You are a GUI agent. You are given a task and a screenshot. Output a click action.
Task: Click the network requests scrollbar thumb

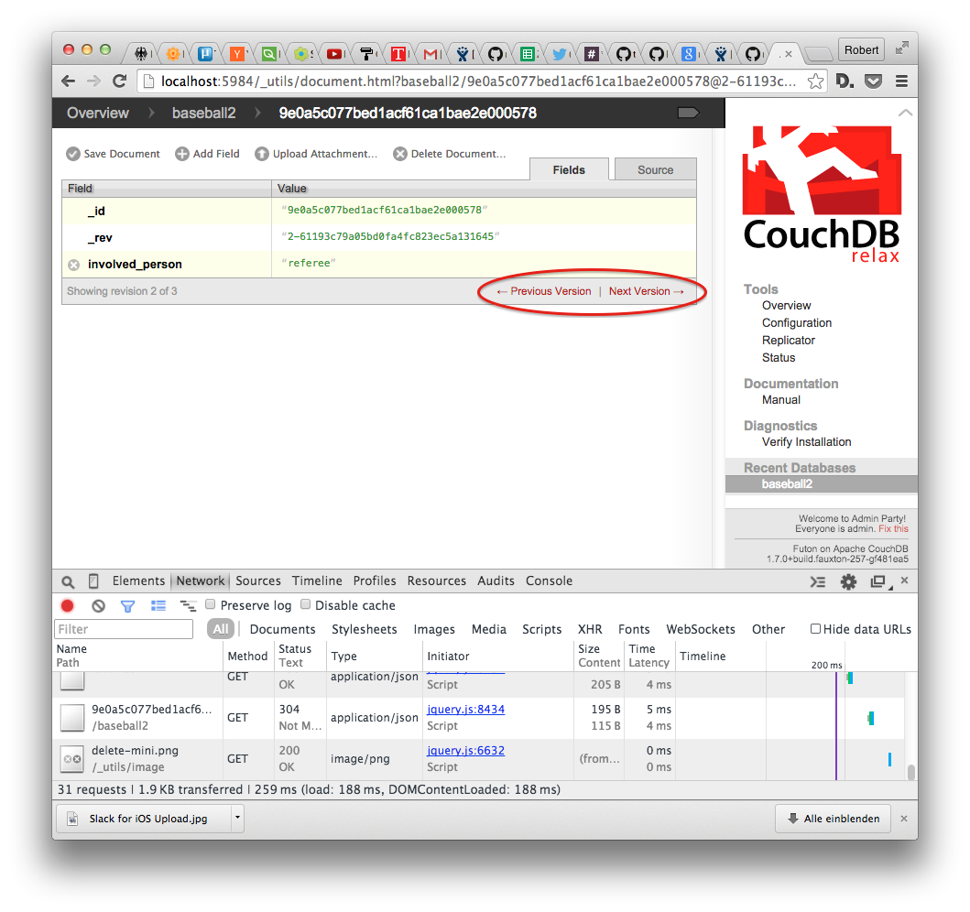(910, 772)
